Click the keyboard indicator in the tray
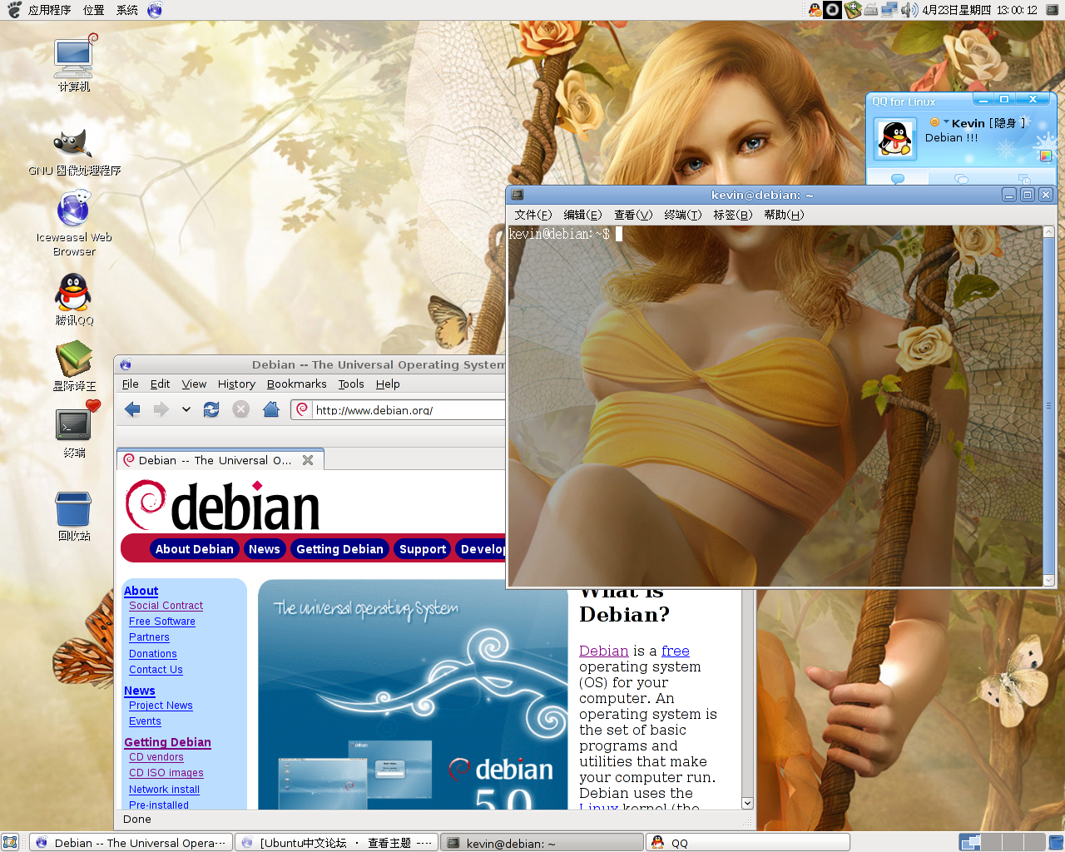 click(871, 10)
